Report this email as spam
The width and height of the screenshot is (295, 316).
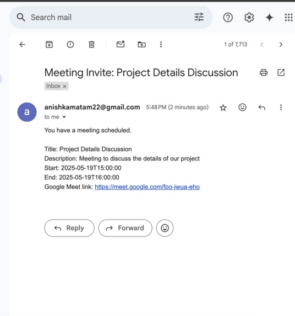pos(70,44)
